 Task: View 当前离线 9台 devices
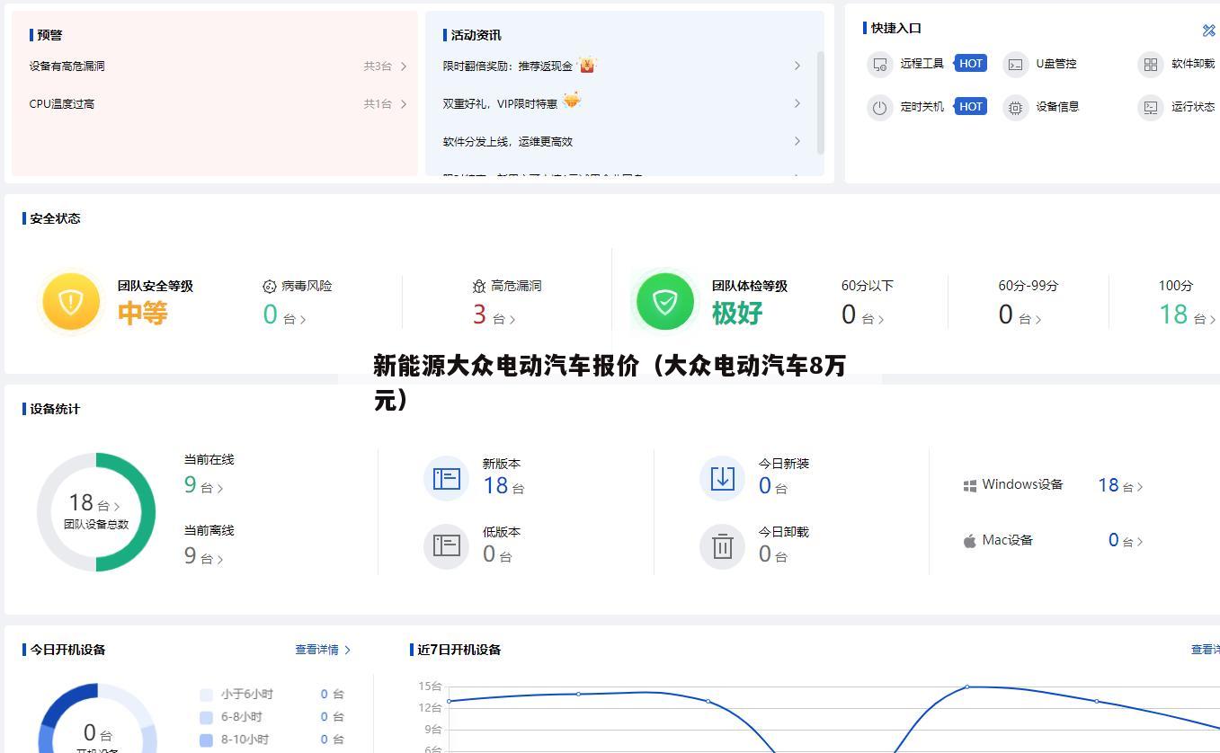pyautogui.click(x=203, y=555)
